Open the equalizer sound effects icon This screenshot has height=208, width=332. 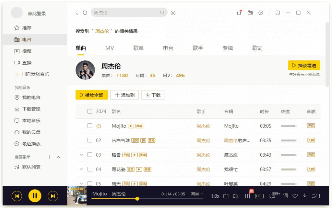pos(247,196)
